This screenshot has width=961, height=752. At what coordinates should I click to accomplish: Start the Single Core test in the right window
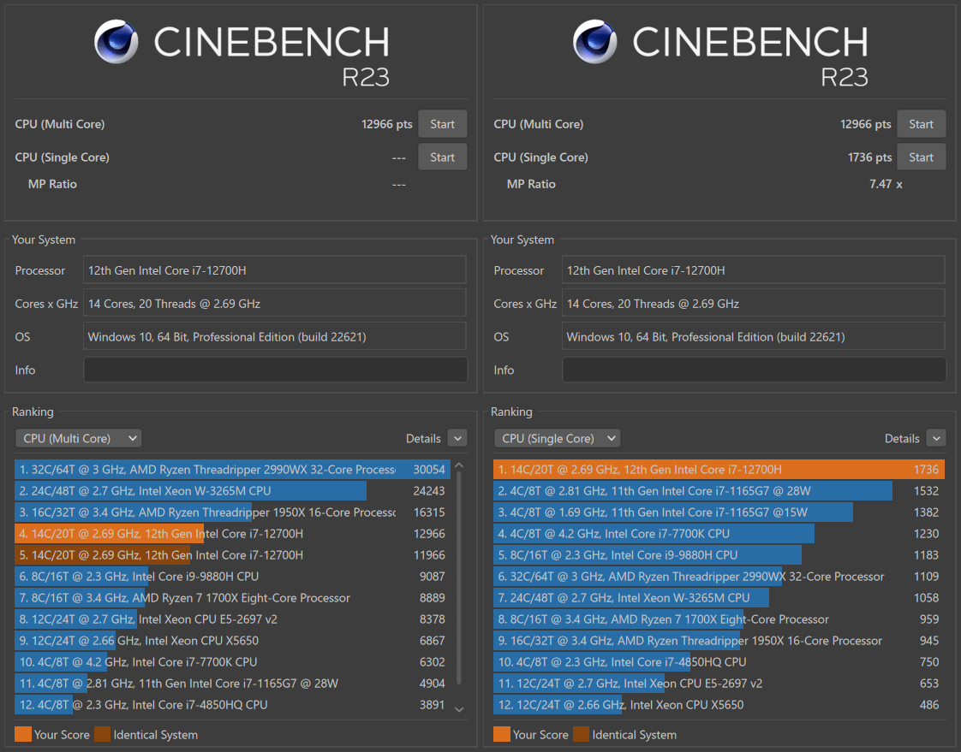coord(921,157)
